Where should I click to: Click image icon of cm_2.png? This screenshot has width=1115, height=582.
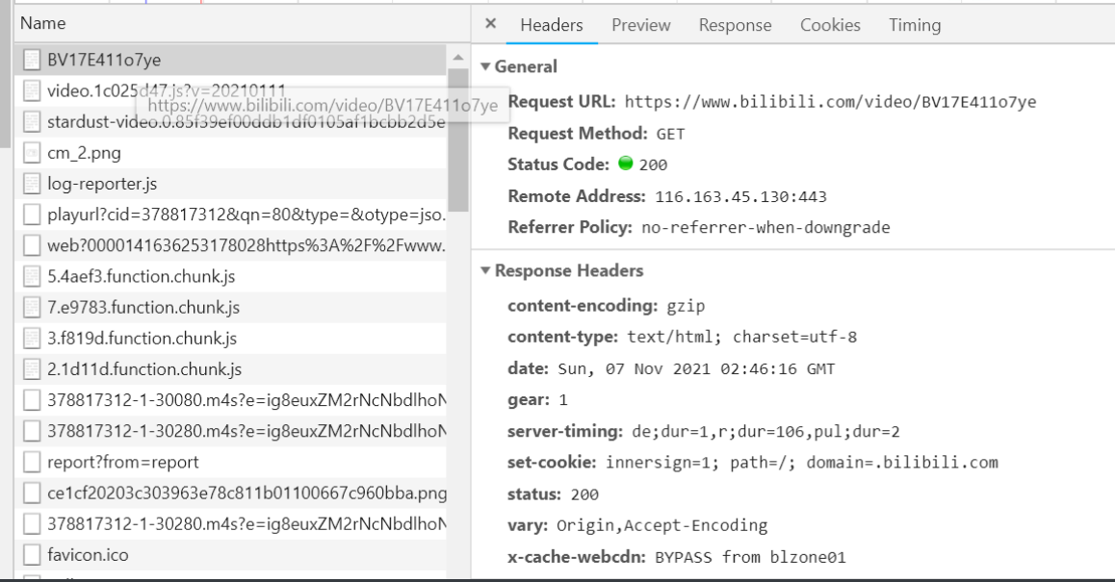[x=31, y=153]
